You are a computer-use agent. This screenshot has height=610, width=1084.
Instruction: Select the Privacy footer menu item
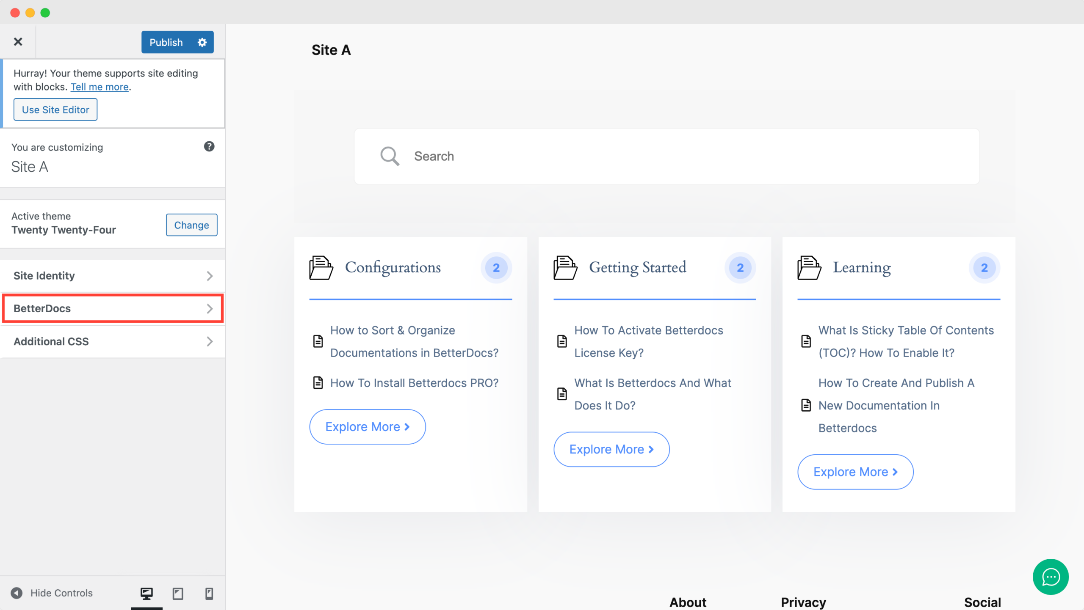[x=803, y=602]
